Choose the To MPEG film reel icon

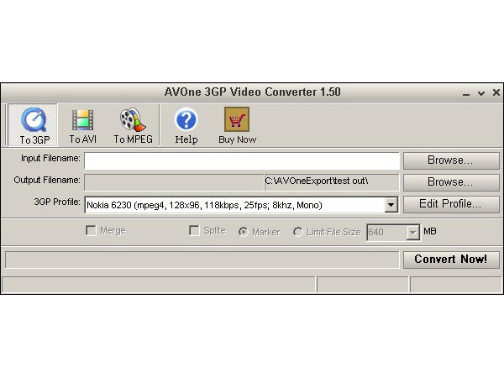tap(133, 125)
